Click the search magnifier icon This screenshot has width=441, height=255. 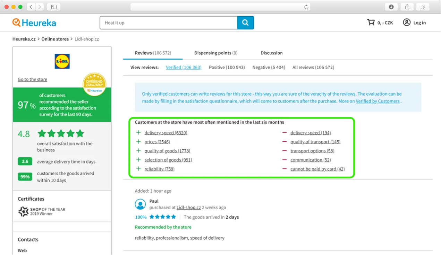pos(245,23)
